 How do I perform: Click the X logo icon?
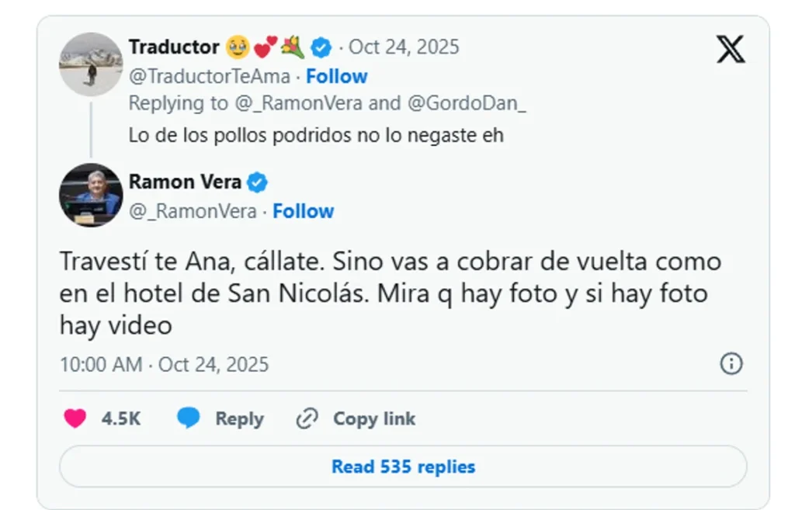point(730,50)
